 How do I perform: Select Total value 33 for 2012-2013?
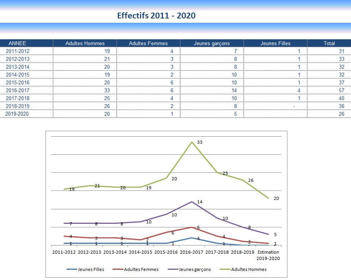(x=341, y=59)
